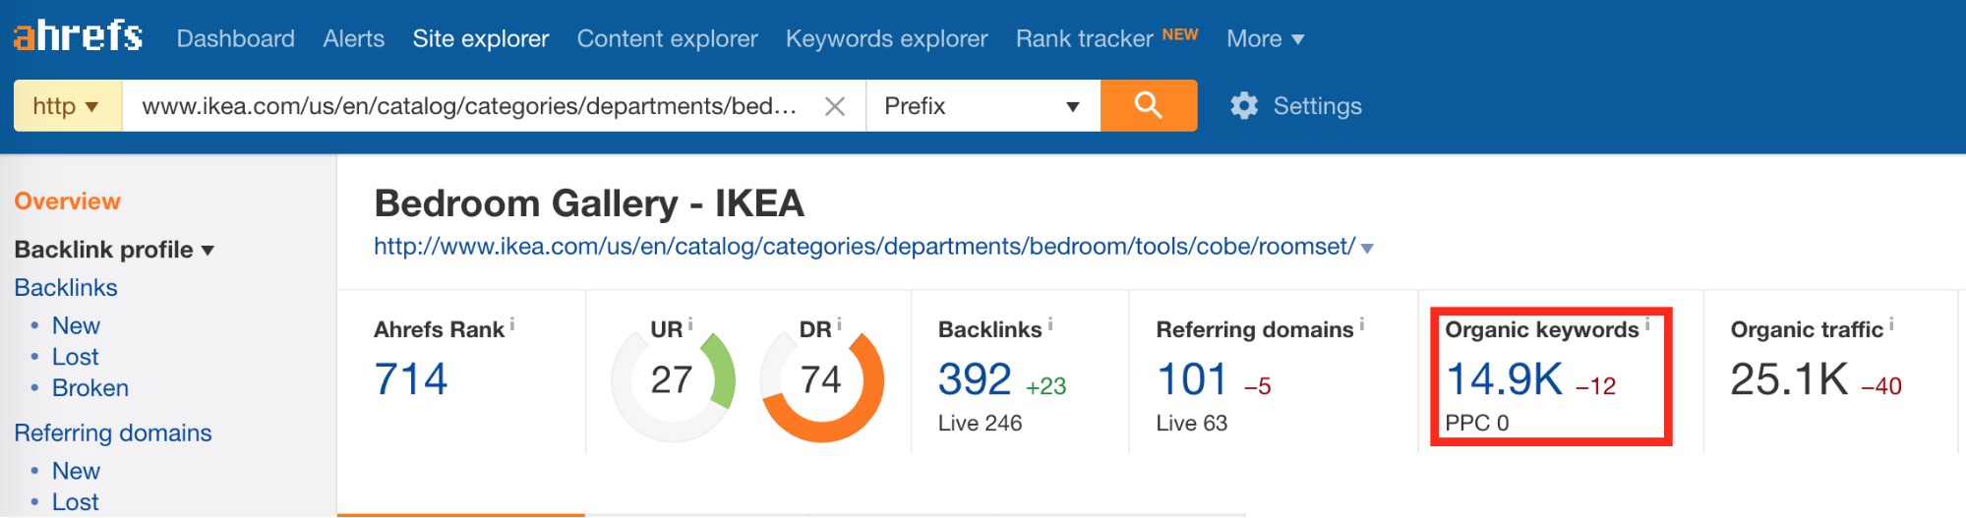Image resolution: width=1966 pixels, height=518 pixels.
Task: Click the orange search magnifier button
Action: click(1148, 105)
